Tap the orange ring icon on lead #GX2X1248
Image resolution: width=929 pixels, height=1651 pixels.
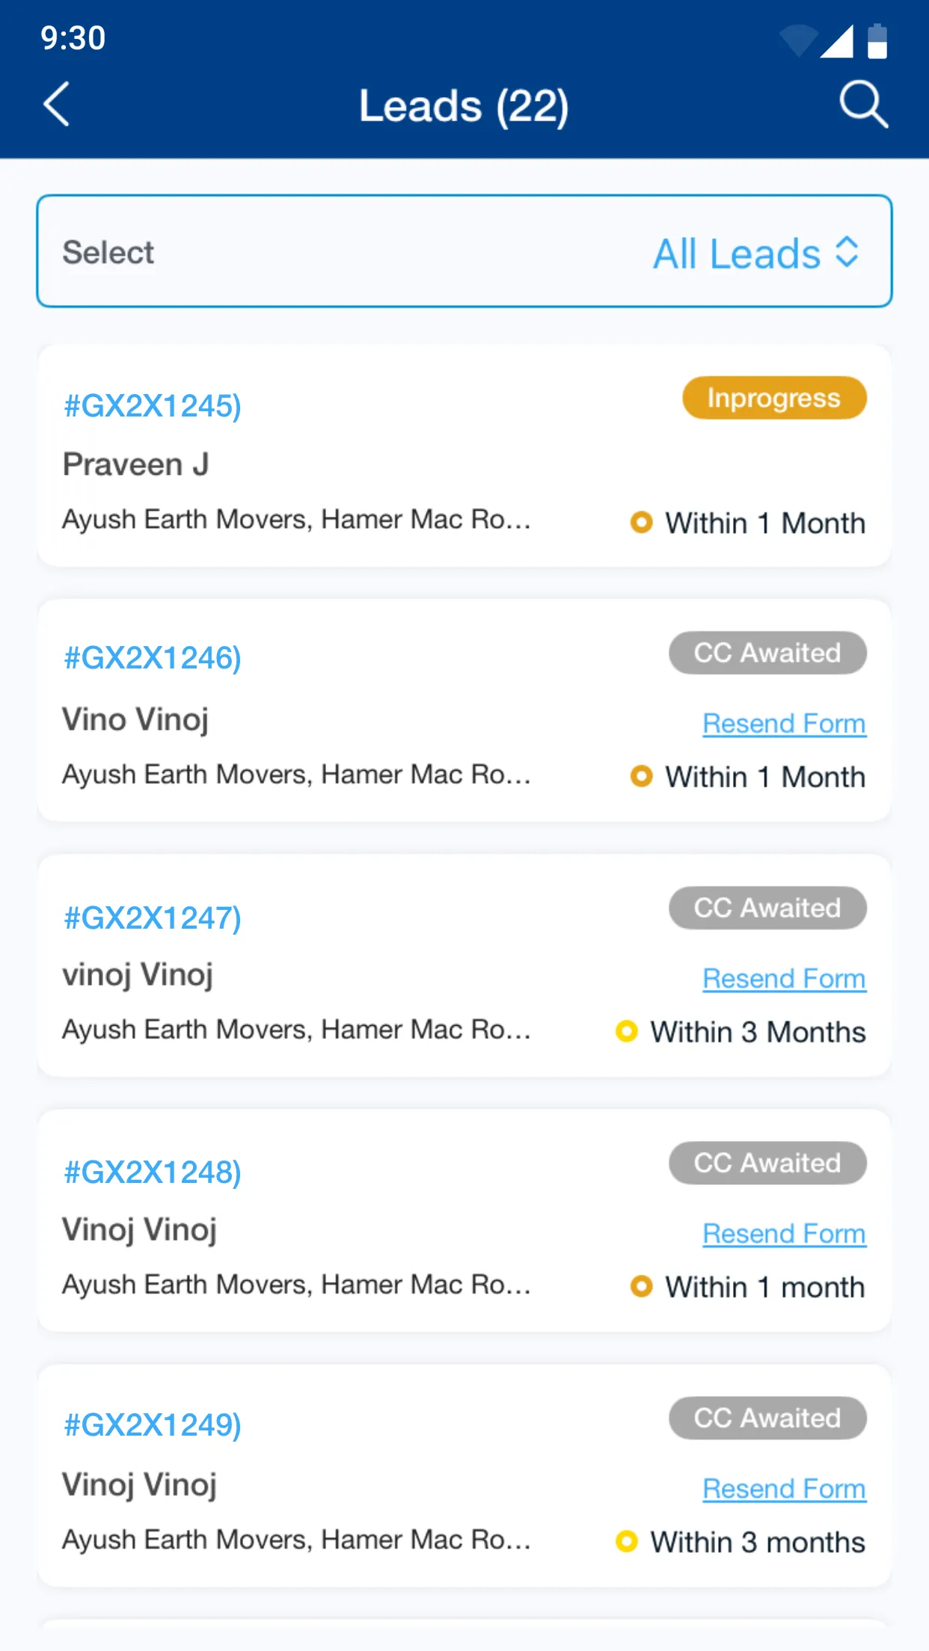click(x=641, y=1286)
